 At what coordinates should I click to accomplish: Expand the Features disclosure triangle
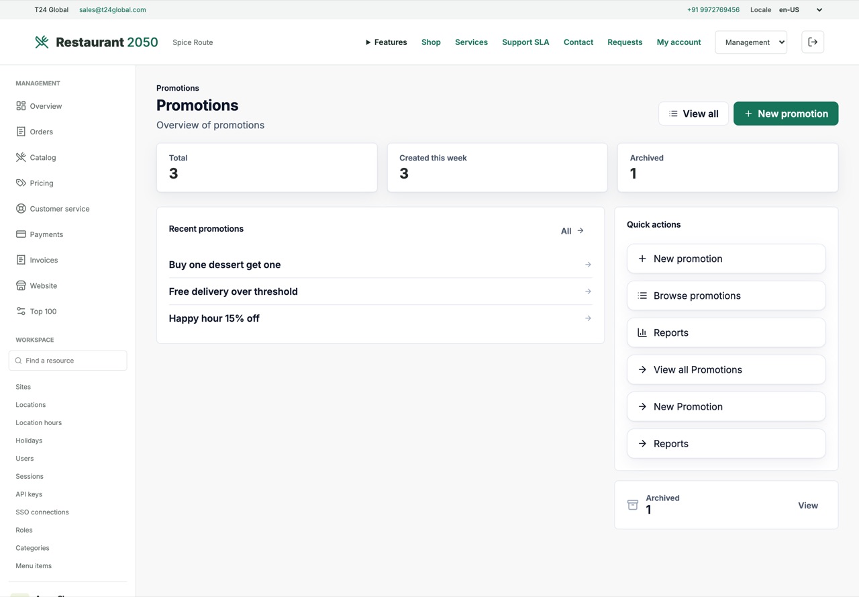[x=368, y=42]
